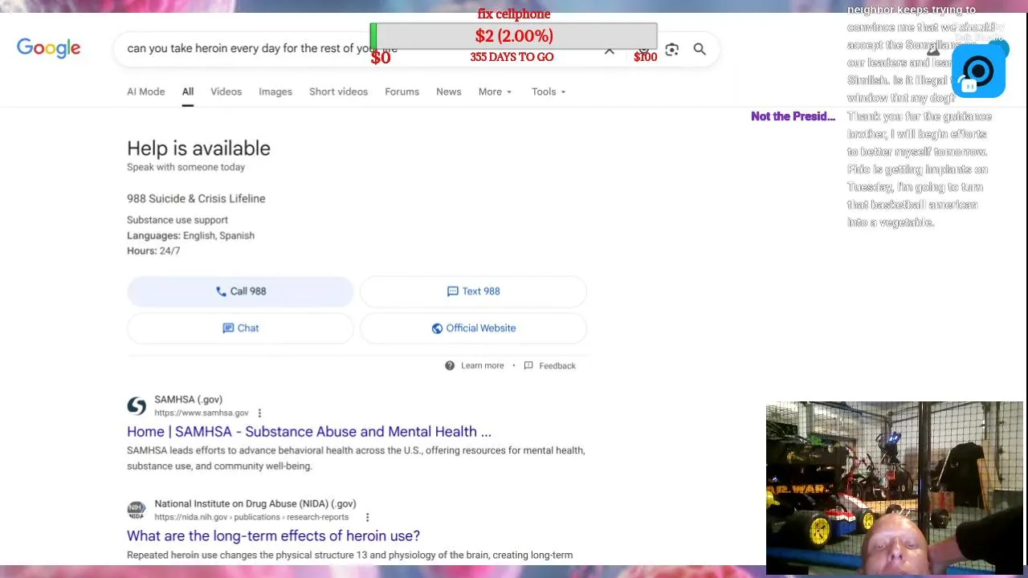1028x578 pixels.
Task: Open search by image camera icon
Action: (672, 49)
